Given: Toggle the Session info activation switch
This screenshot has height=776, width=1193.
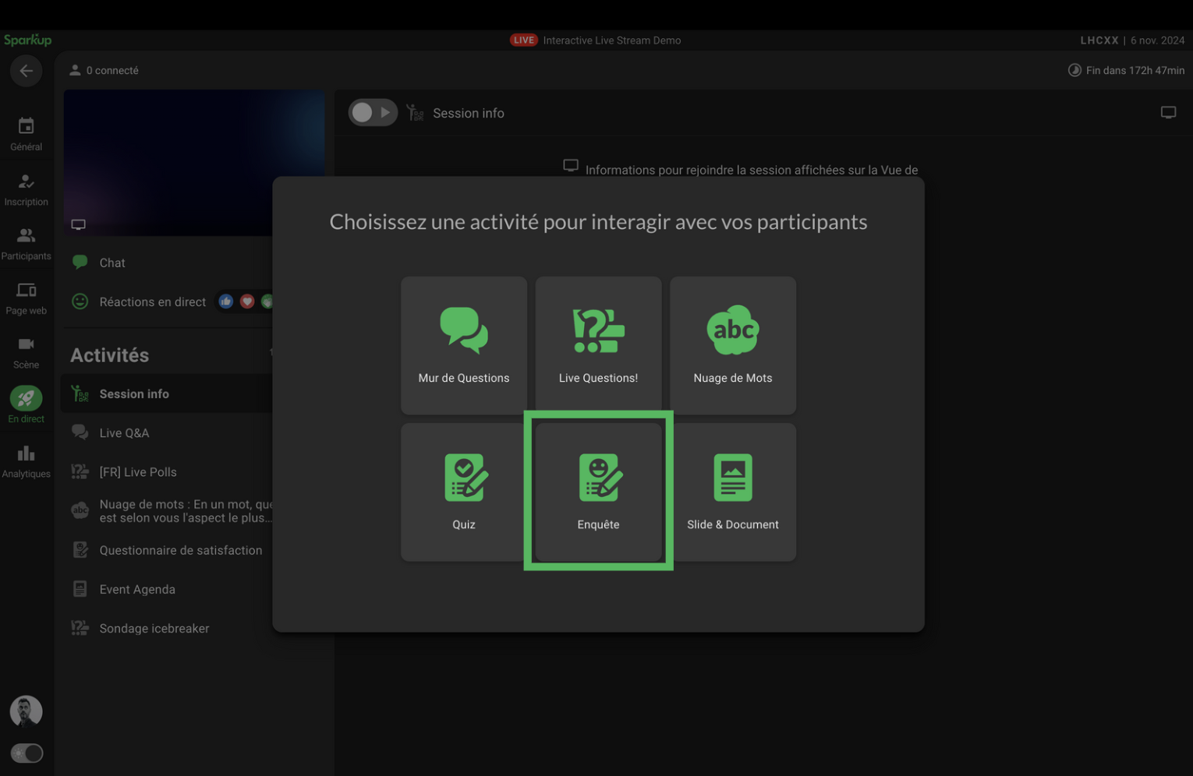Looking at the screenshot, I should 372,113.
